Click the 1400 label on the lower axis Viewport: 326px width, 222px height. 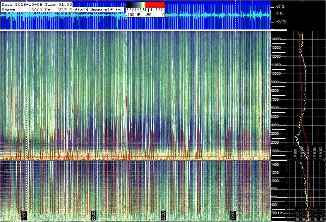tap(275, 165)
